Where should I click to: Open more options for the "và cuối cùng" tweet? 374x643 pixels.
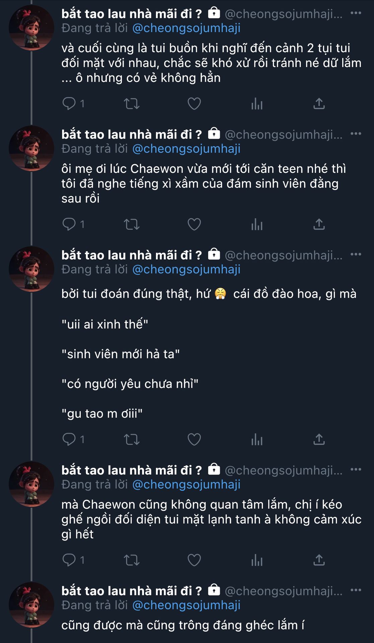coord(356,13)
